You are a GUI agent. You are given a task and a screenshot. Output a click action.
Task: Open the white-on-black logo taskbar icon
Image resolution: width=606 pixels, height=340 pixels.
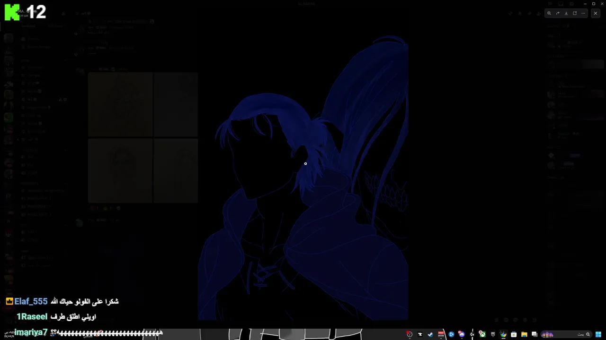(420, 334)
